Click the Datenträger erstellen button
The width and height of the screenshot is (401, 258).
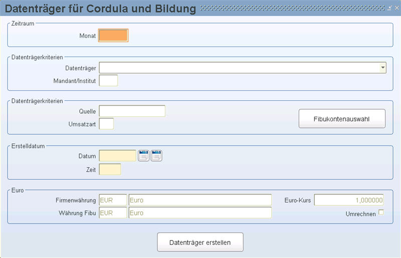coord(200,242)
